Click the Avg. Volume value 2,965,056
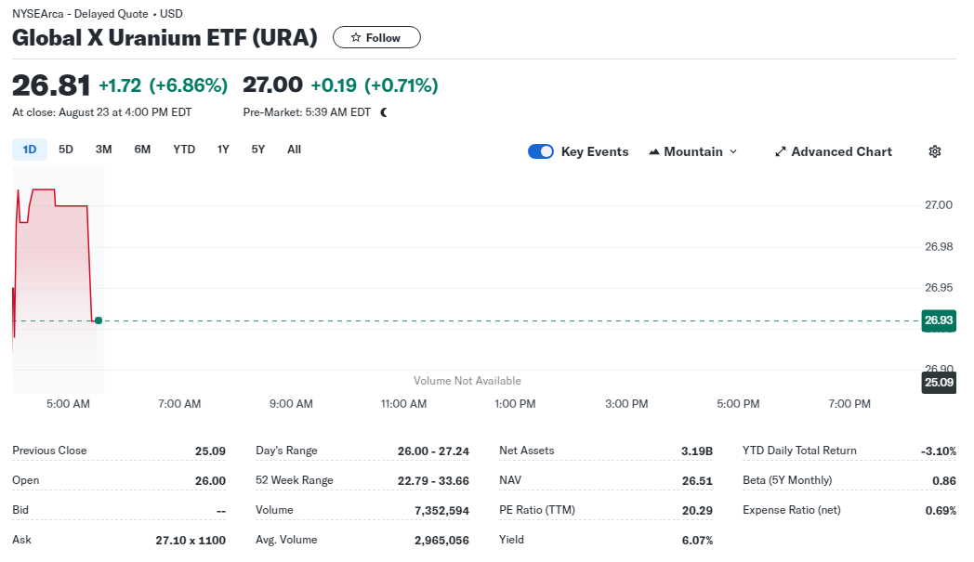 pyautogui.click(x=441, y=541)
